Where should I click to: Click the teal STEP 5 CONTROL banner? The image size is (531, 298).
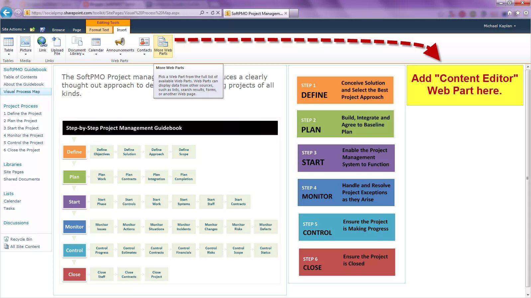[347, 227]
